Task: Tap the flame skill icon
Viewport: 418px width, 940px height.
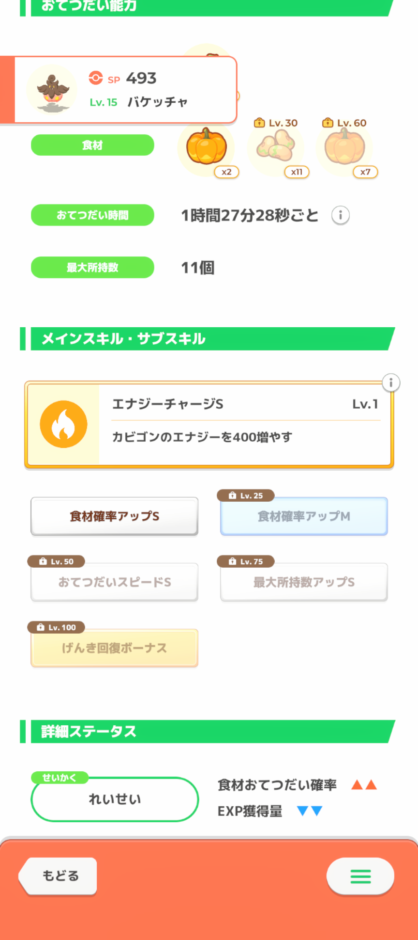Action: [63, 424]
